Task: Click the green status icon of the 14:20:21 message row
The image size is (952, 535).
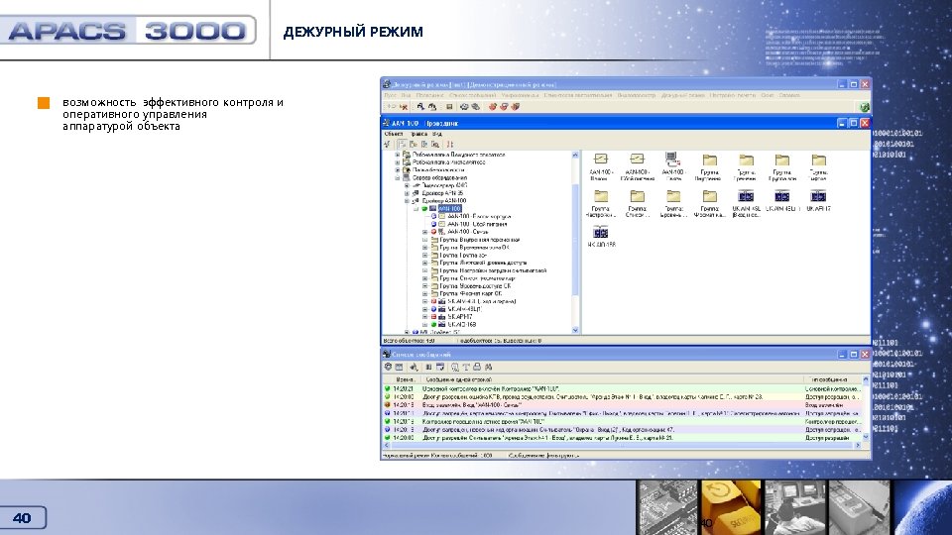Action: click(388, 388)
